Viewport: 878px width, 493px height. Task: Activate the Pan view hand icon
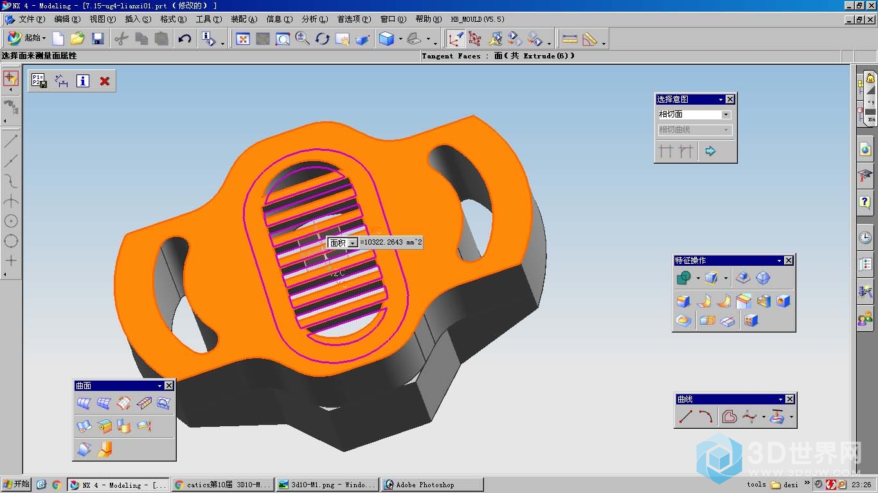343,39
